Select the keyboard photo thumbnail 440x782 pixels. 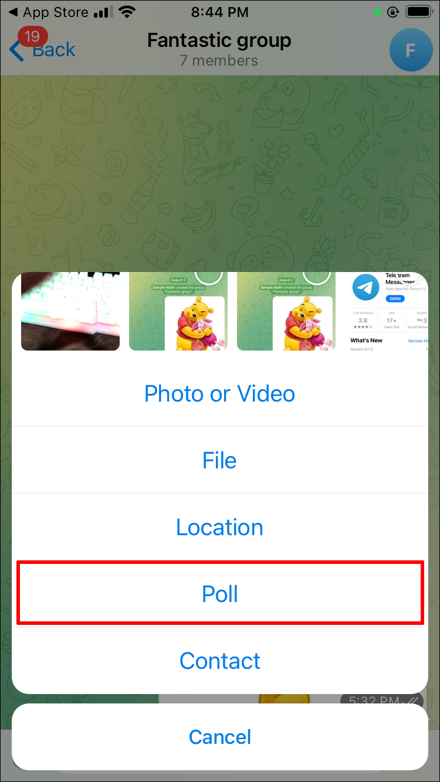tap(70, 311)
